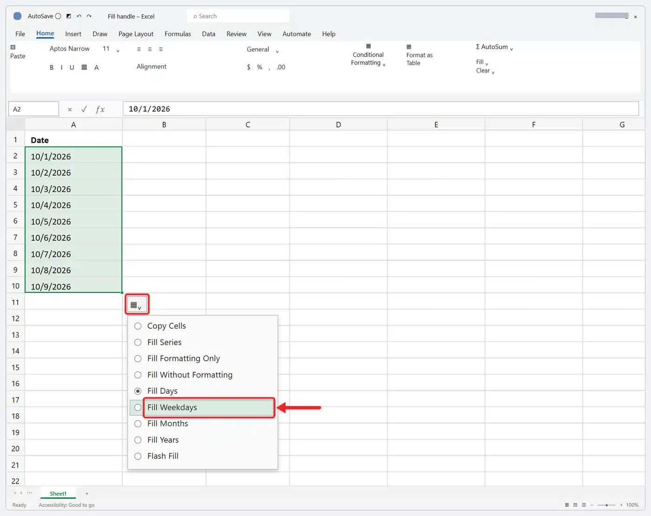
Task: Open the Aptos Narrow font name box
Action: coord(70,49)
